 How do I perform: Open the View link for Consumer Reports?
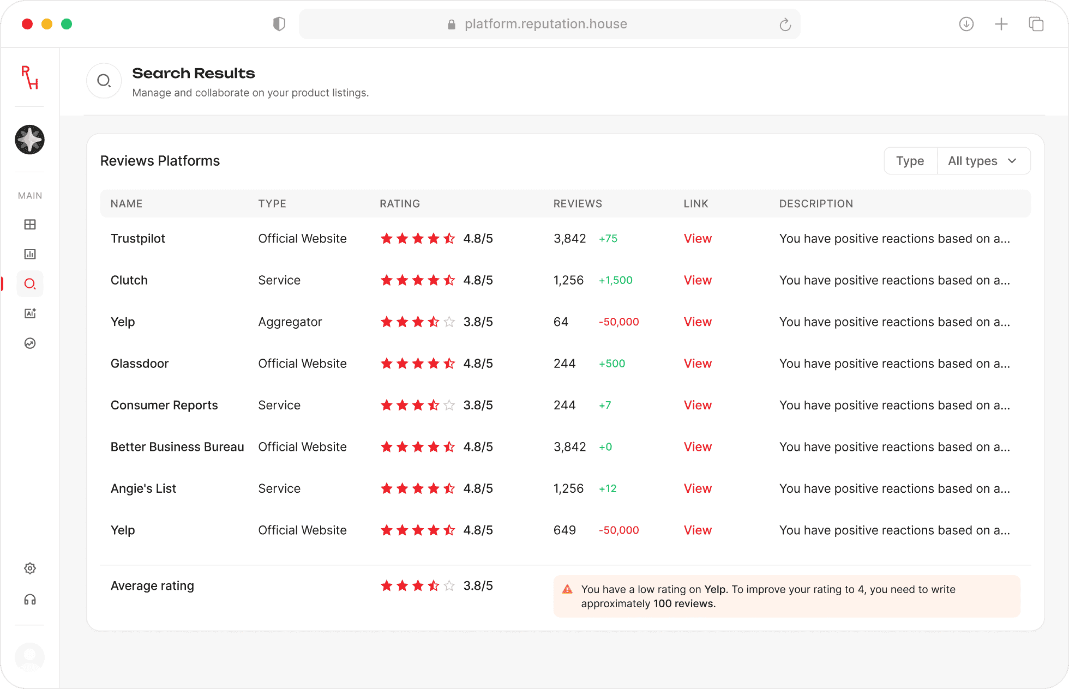pyautogui.click(x=698, y=406)
